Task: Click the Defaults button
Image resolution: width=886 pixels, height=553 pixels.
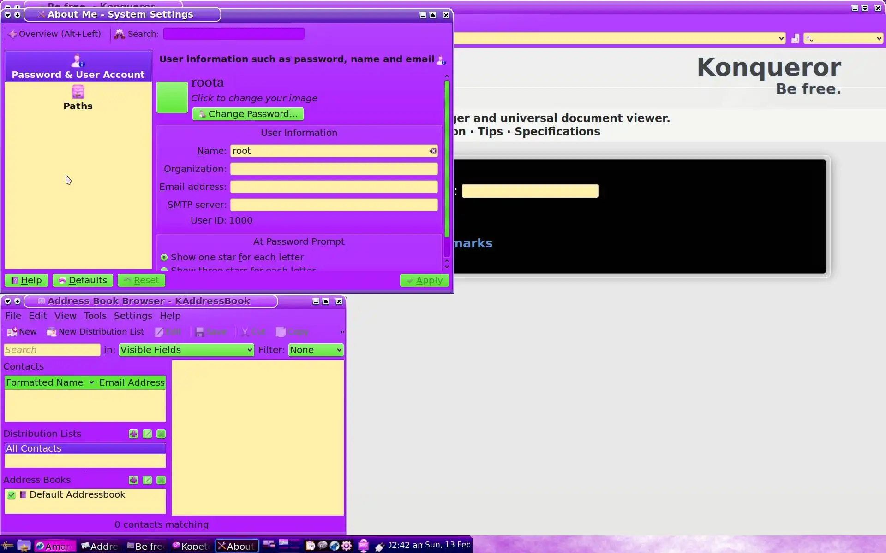Action: 83,281
